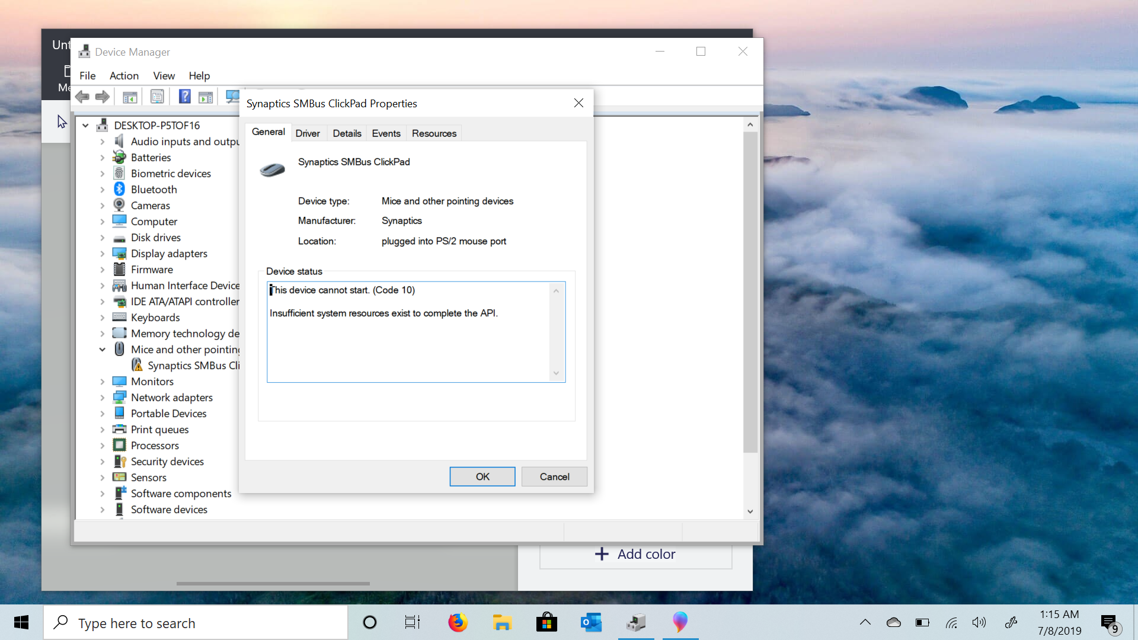
Task: Click the Security devices key icon
Action: click(119, 461)
